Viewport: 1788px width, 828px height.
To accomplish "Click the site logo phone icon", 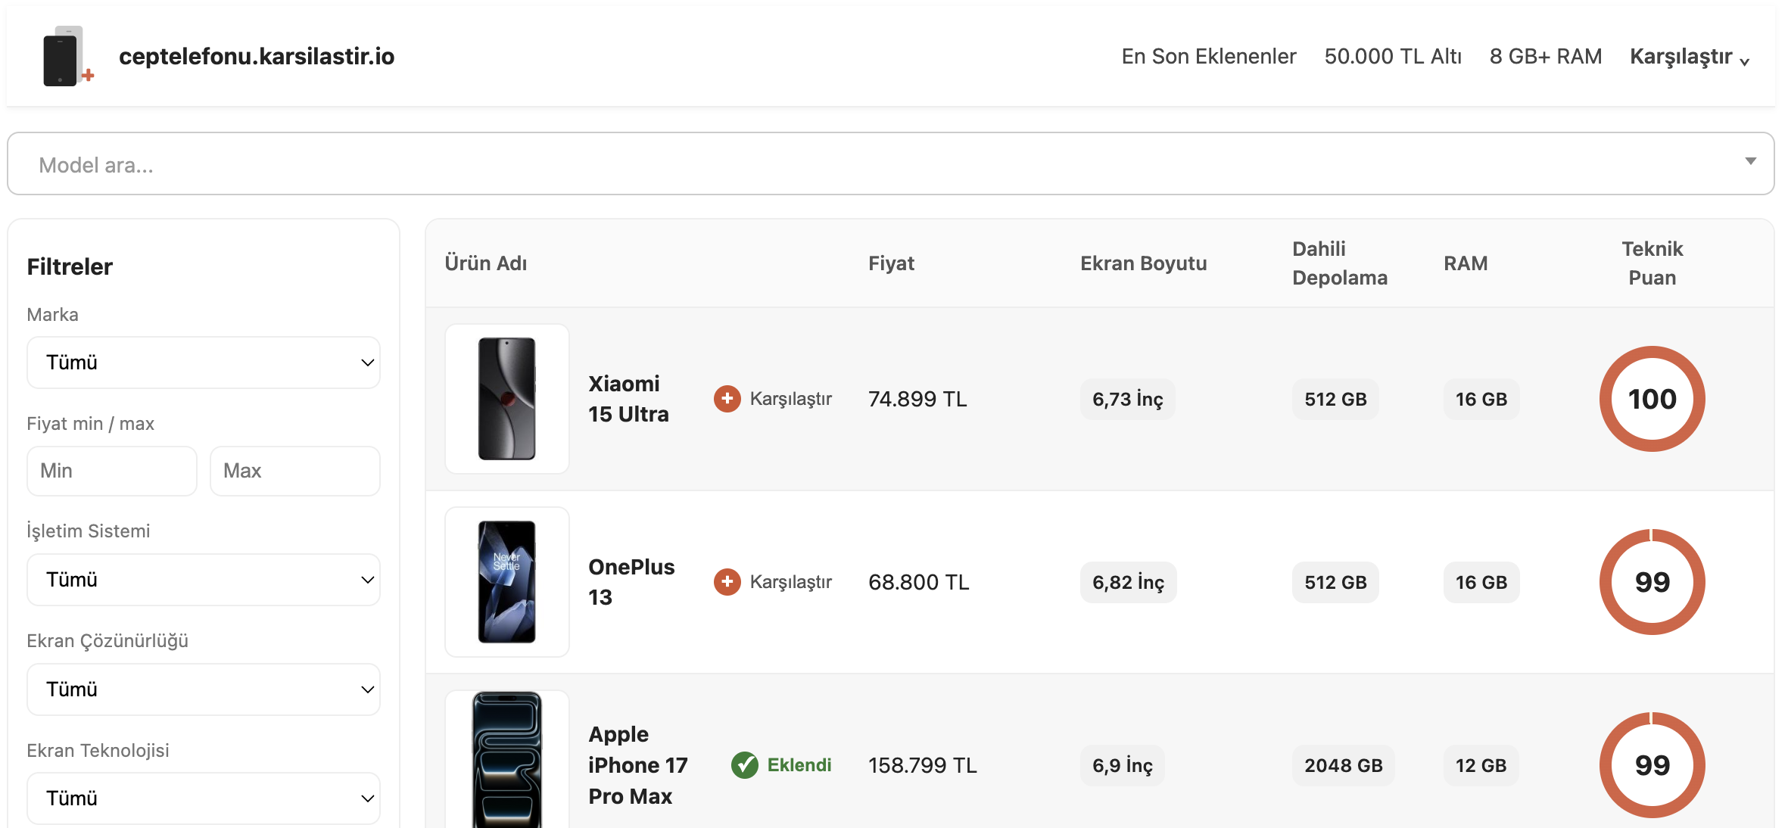I will point(67,57).
